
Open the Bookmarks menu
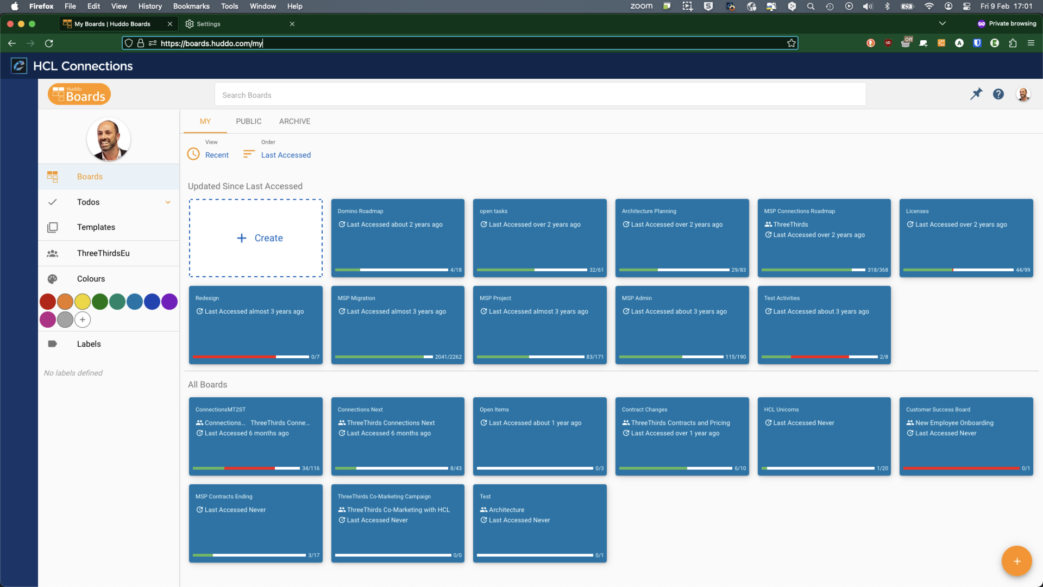coord(191,7)
